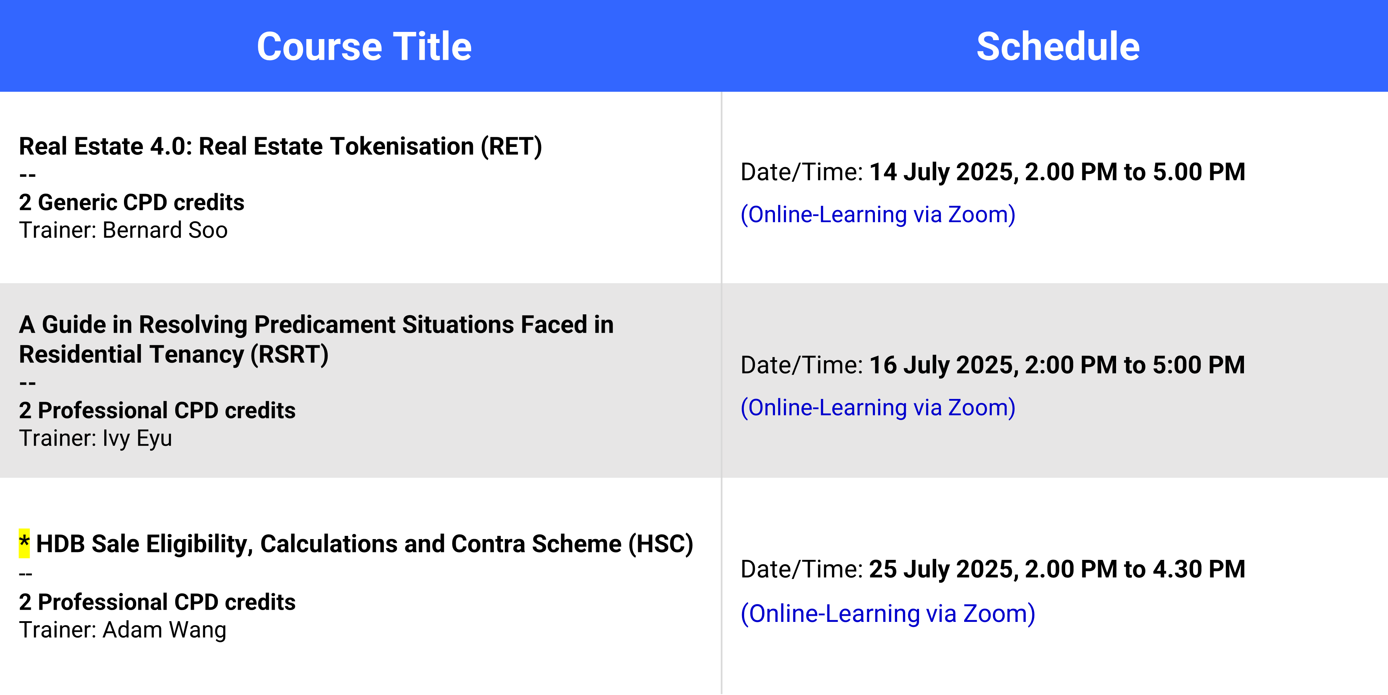Click Trainer: Adam Wang
1388x695 pixels.
tap(122, 630)
